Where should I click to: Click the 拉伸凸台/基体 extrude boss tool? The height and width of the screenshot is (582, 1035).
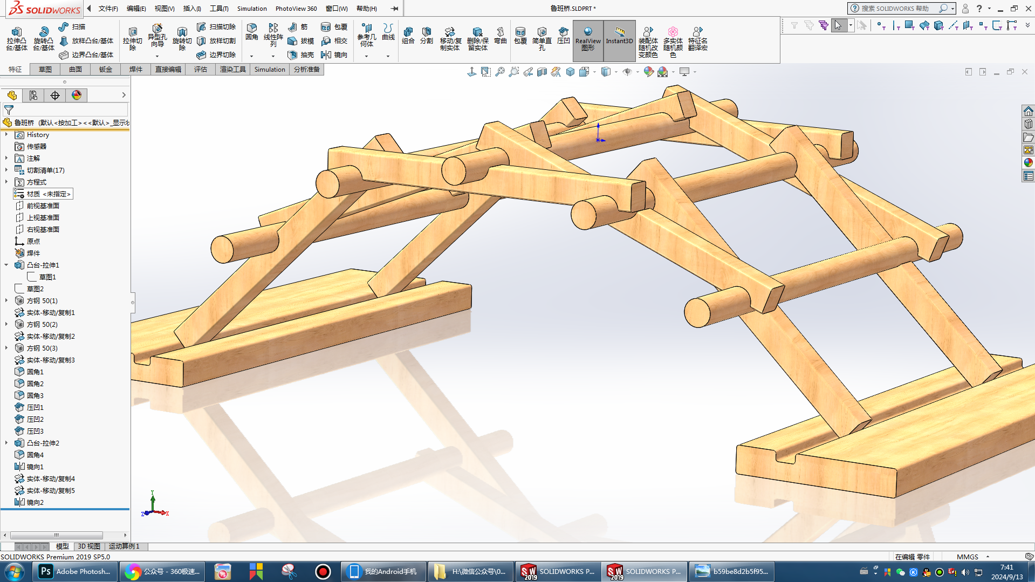(x=17, y=39)
